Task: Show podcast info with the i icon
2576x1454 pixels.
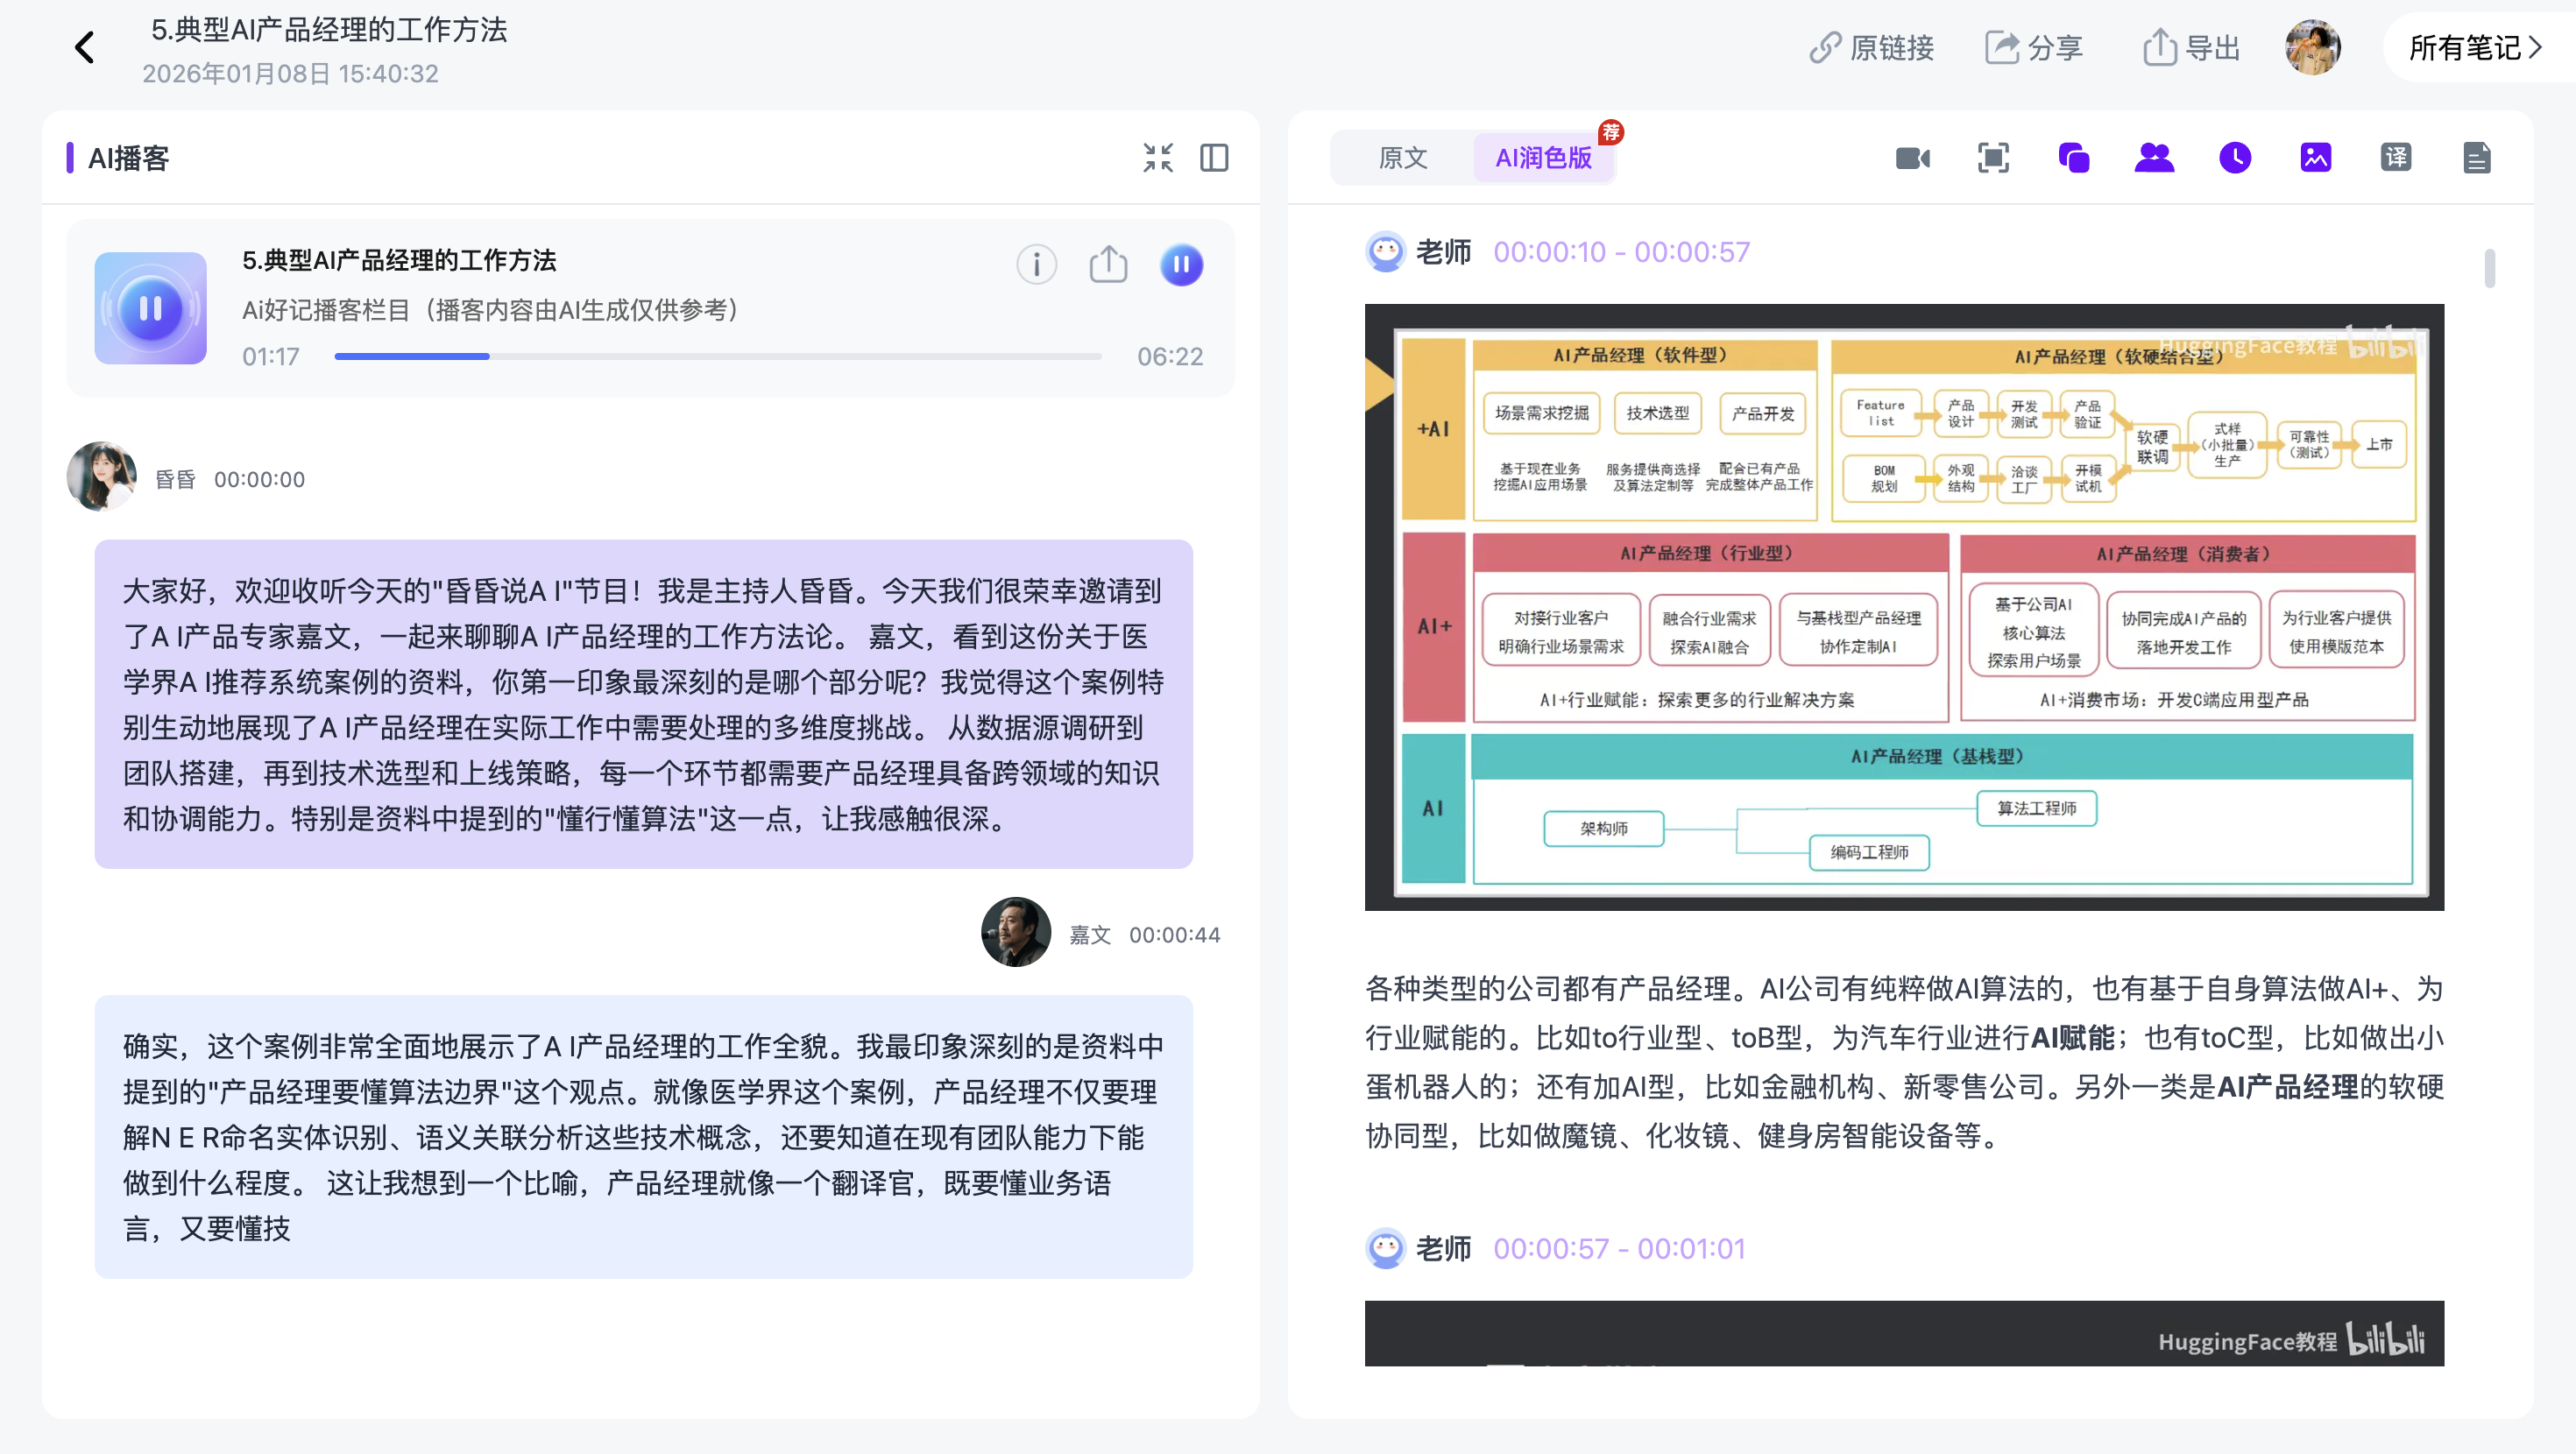Action: tap(1037, 265)
